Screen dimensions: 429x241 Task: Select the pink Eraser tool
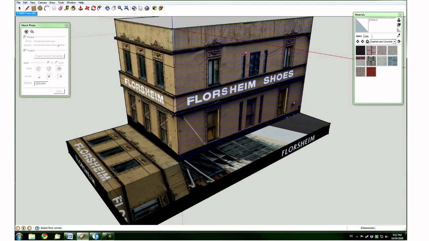tap(60, 8)
